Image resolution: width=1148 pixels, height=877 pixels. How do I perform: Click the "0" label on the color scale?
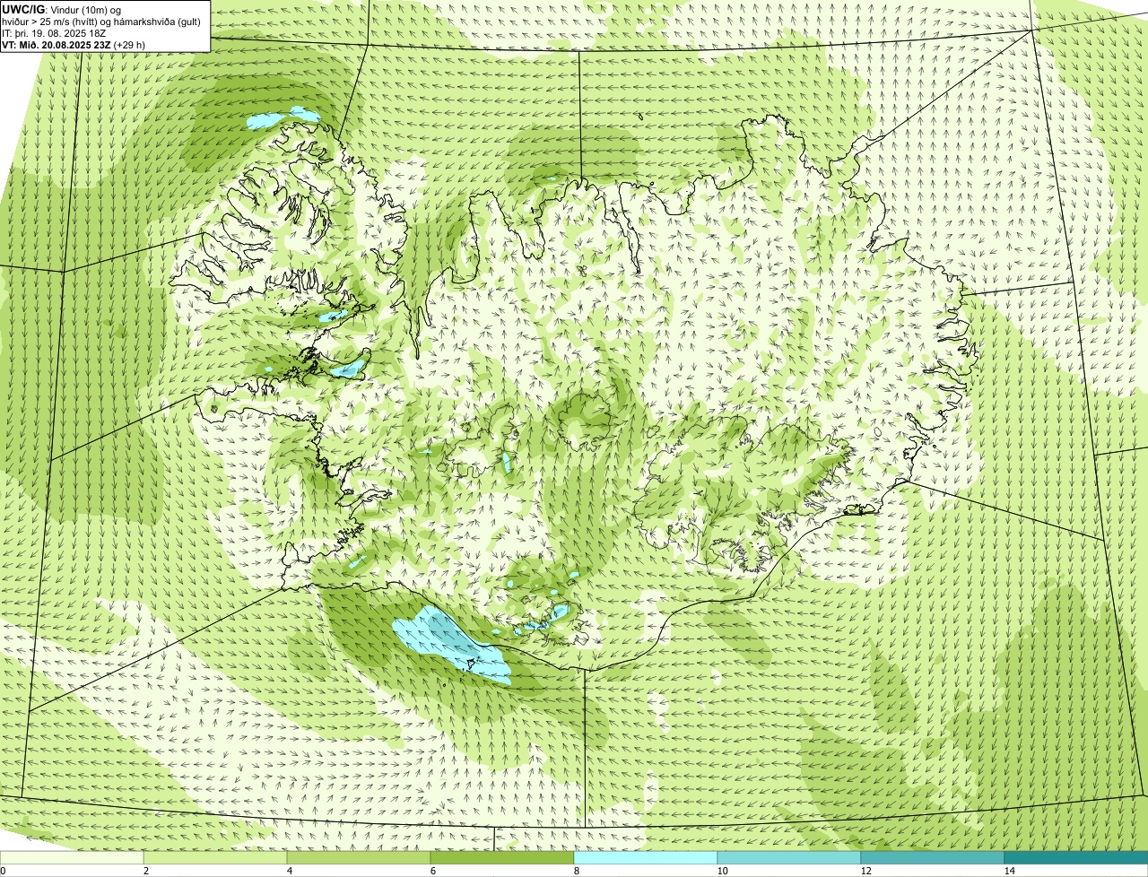pyautogui.click(x=3, y=871)
